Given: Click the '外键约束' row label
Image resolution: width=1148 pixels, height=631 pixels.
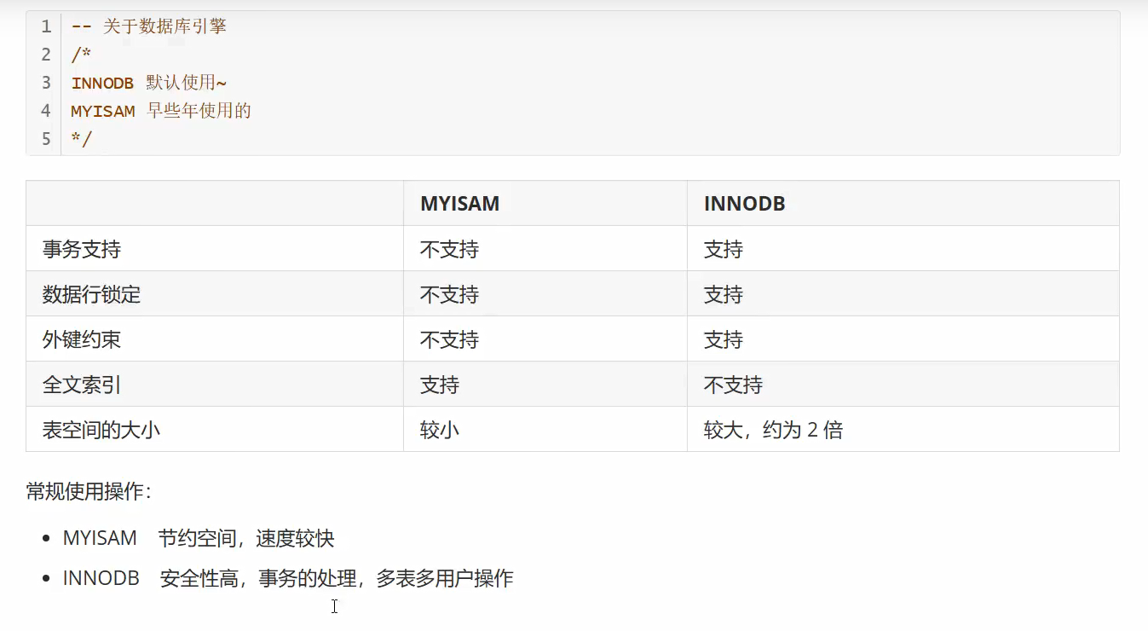Looking at the screenshot, I should point(82,339).
